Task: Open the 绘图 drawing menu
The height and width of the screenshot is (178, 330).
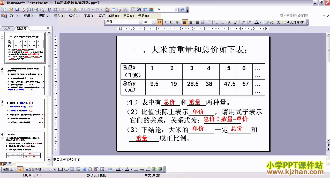Action: click(x=9, y=169)
